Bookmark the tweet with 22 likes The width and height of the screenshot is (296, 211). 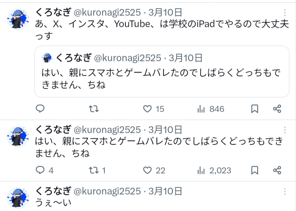click(x=255, y=170)
